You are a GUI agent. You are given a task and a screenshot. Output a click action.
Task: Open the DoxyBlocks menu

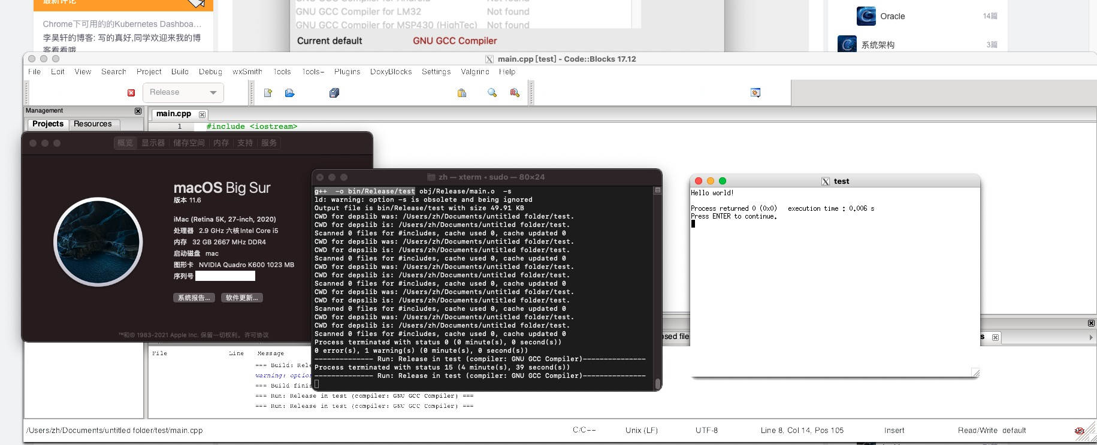pyautogui.click(x=391, y=72)
